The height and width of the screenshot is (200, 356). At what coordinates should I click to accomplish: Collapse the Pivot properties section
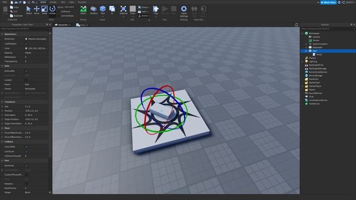[2, 128]
